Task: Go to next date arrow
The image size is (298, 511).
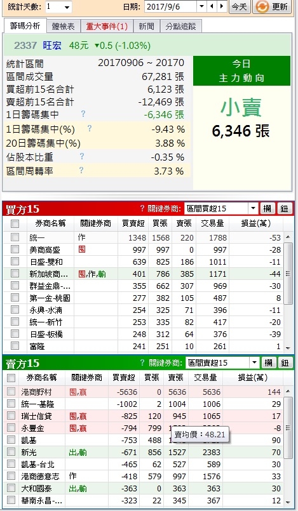Action: (222, 6)
